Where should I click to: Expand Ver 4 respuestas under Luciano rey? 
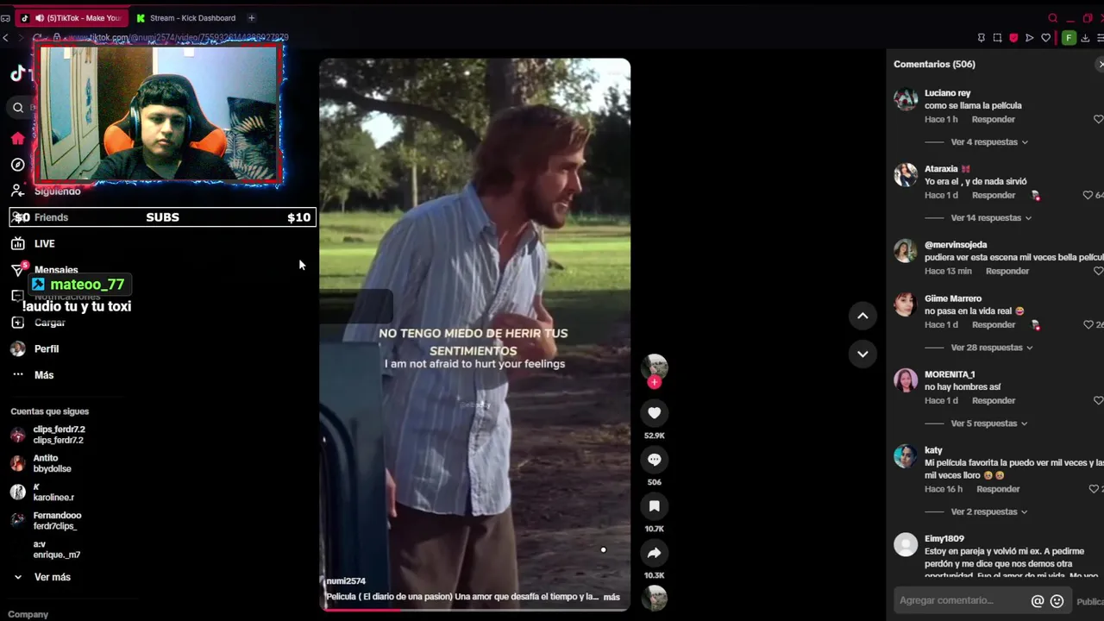[988, 141]
